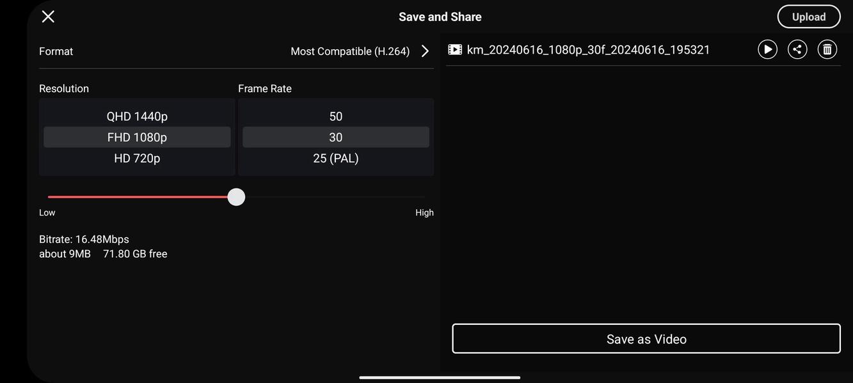Set frame rate to 30
Screen dimensions: 853x383
[x=336, y=136]
